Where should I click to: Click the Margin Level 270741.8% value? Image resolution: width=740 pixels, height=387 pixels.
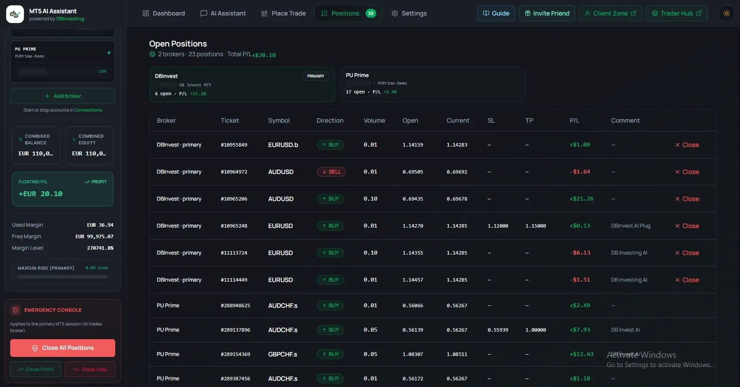click(x=100, y=248)
